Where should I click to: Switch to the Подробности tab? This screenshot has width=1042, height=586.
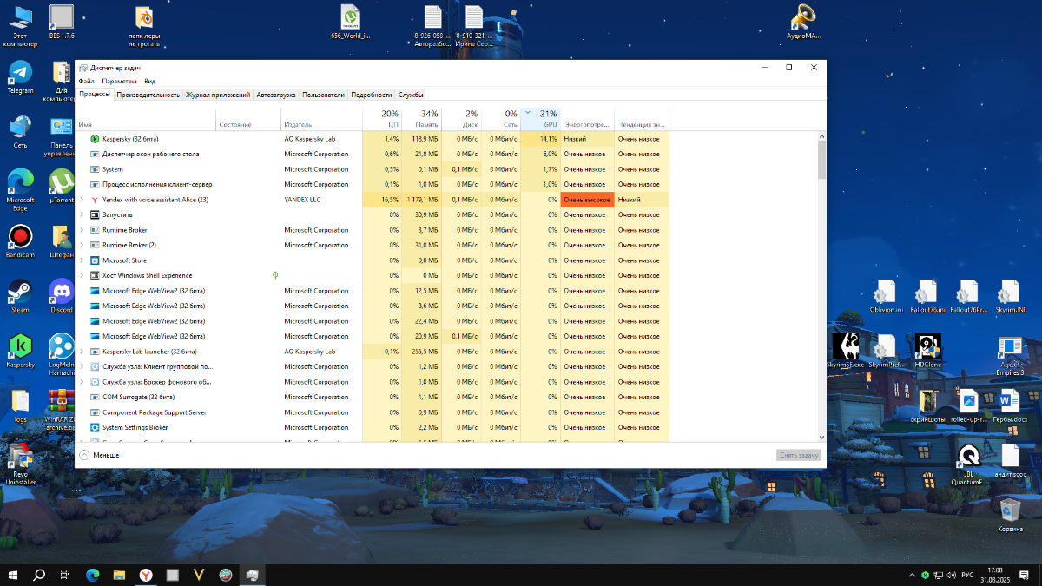(372, 95)
